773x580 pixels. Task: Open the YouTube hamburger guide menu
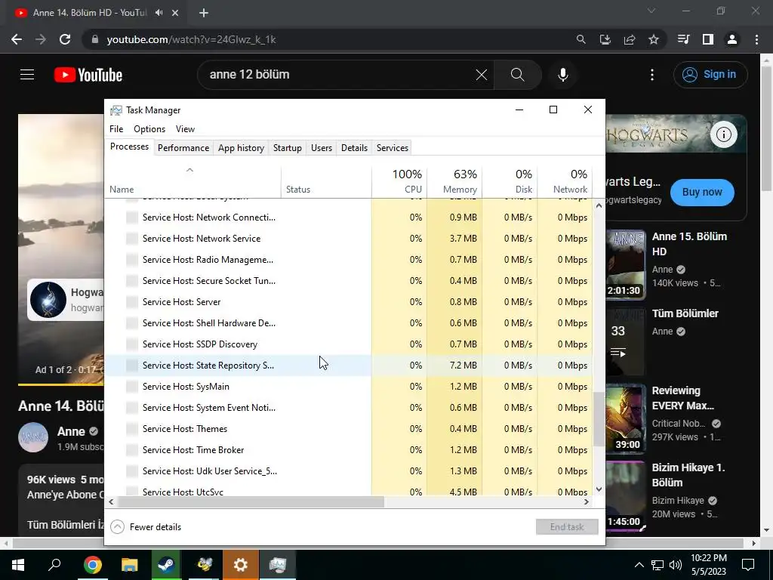pyautogui.click(x=27, y=75)
